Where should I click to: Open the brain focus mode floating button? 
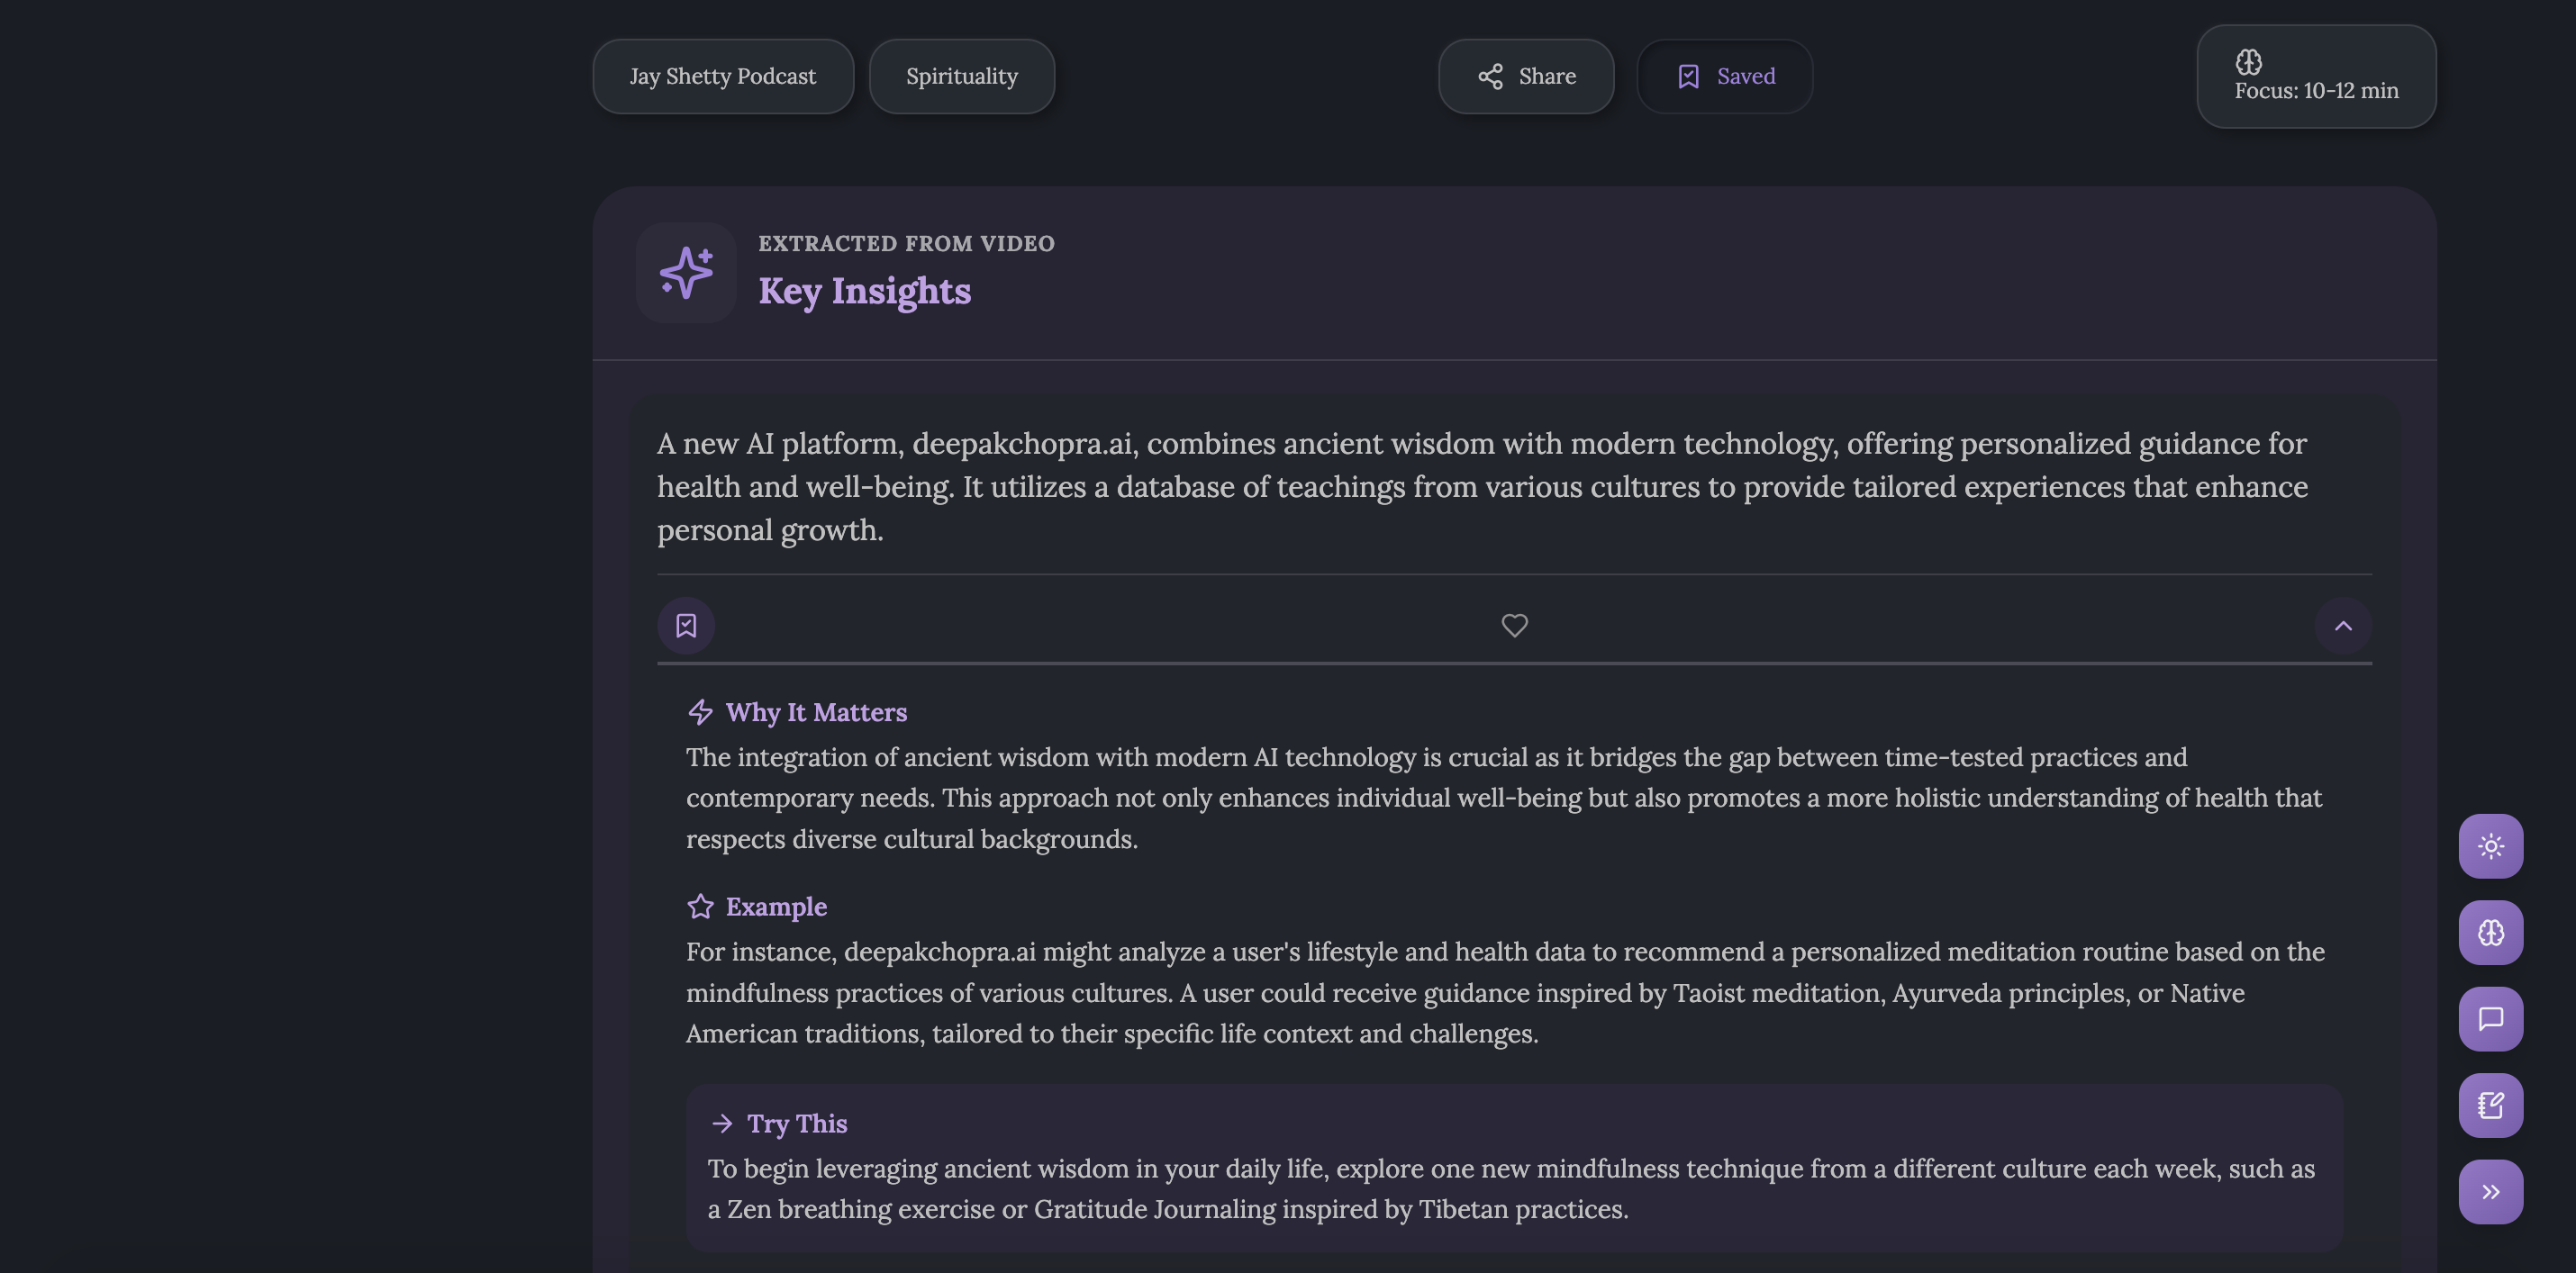(x=2490, y=933)
